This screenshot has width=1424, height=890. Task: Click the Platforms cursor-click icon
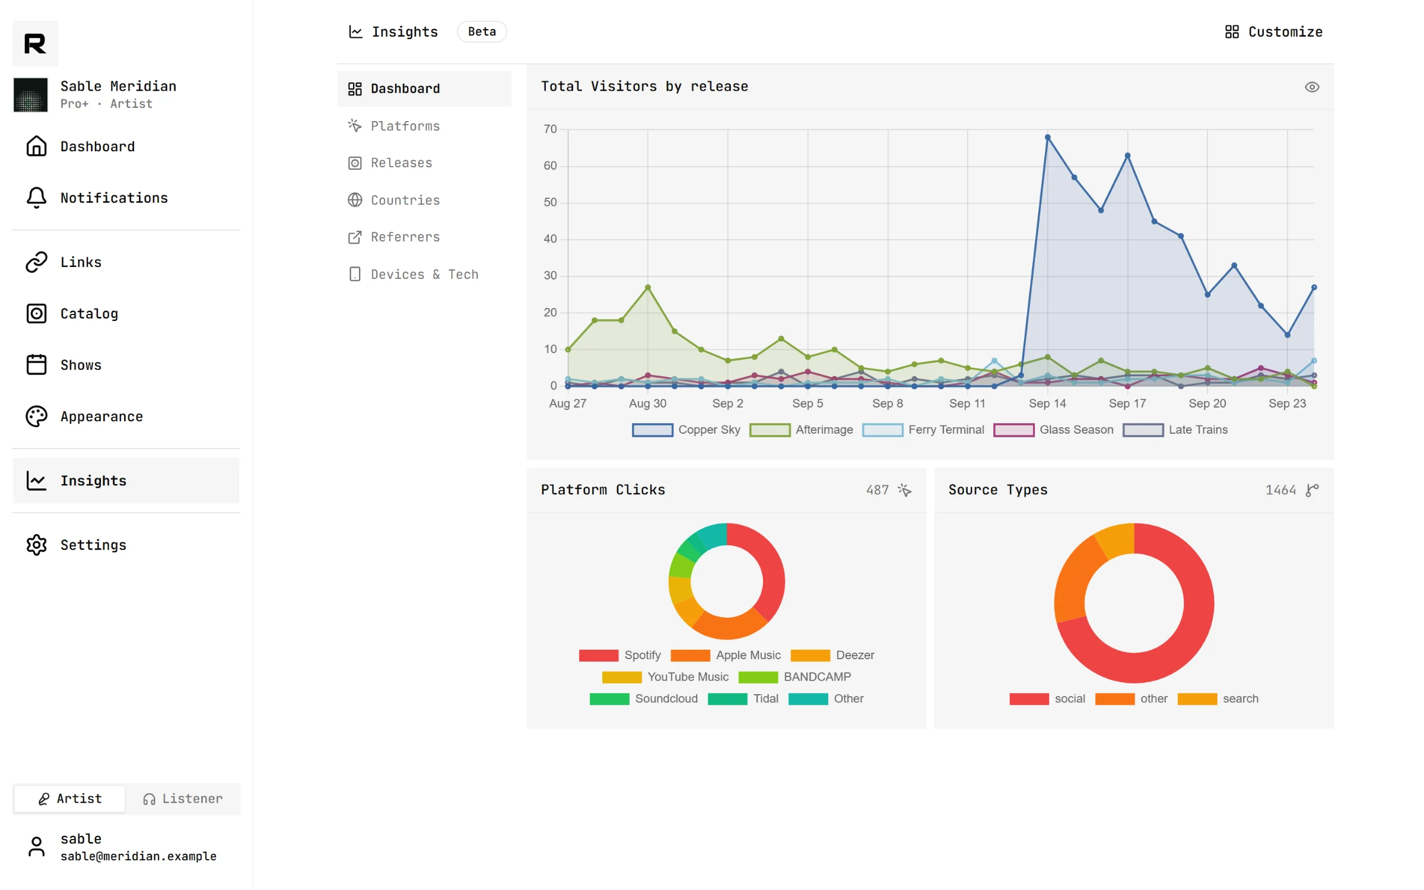tap(355, 126)
